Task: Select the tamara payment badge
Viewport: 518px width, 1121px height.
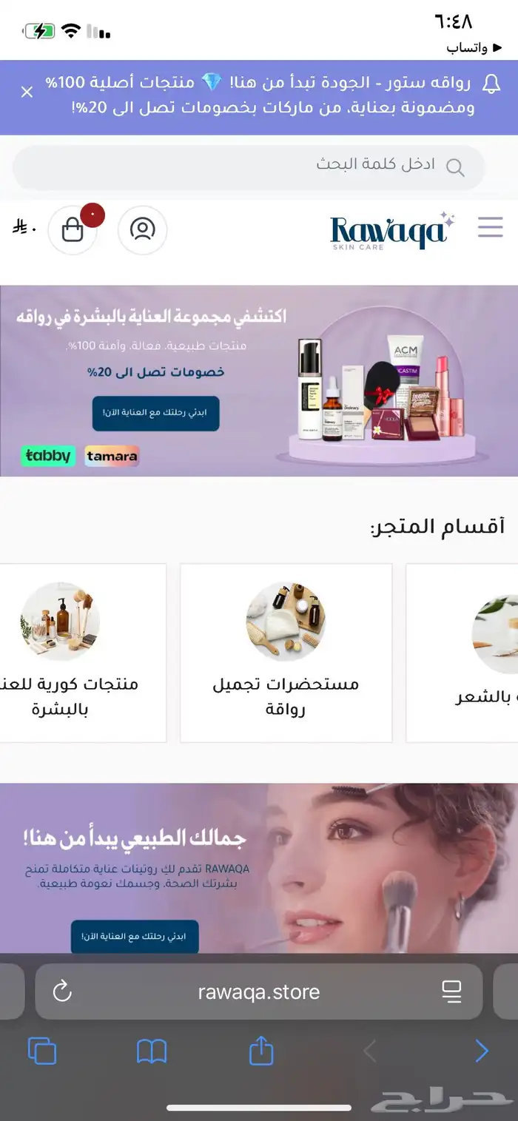Action: point(112,456)
